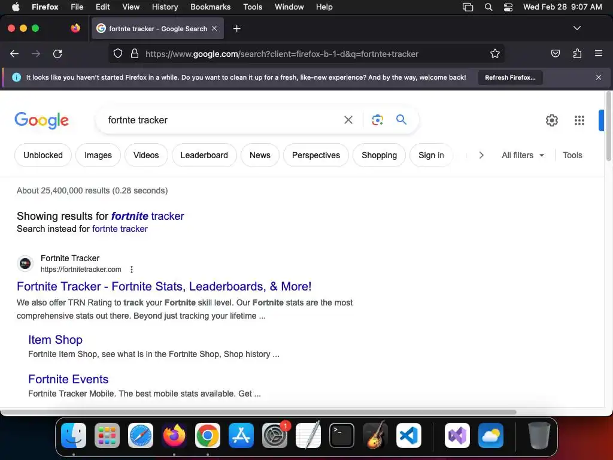
Task: Click the corrected fortnite tracker link
Action: click(147, 216)
